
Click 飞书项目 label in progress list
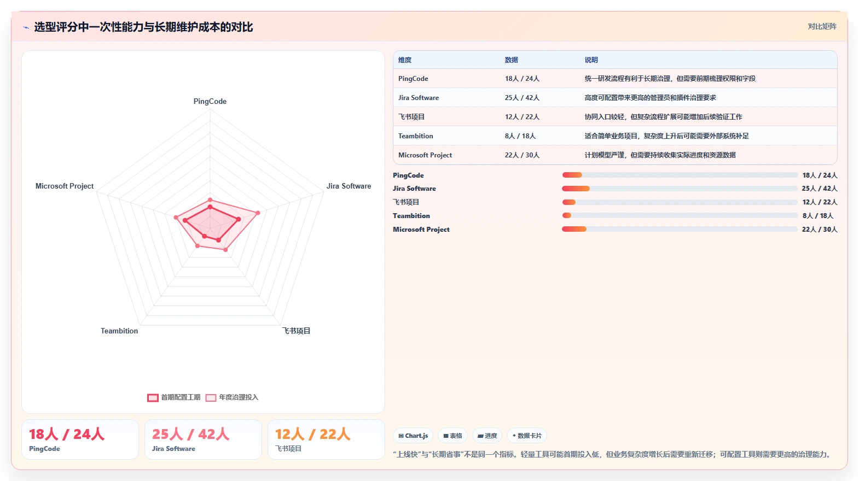coord(406,202)
